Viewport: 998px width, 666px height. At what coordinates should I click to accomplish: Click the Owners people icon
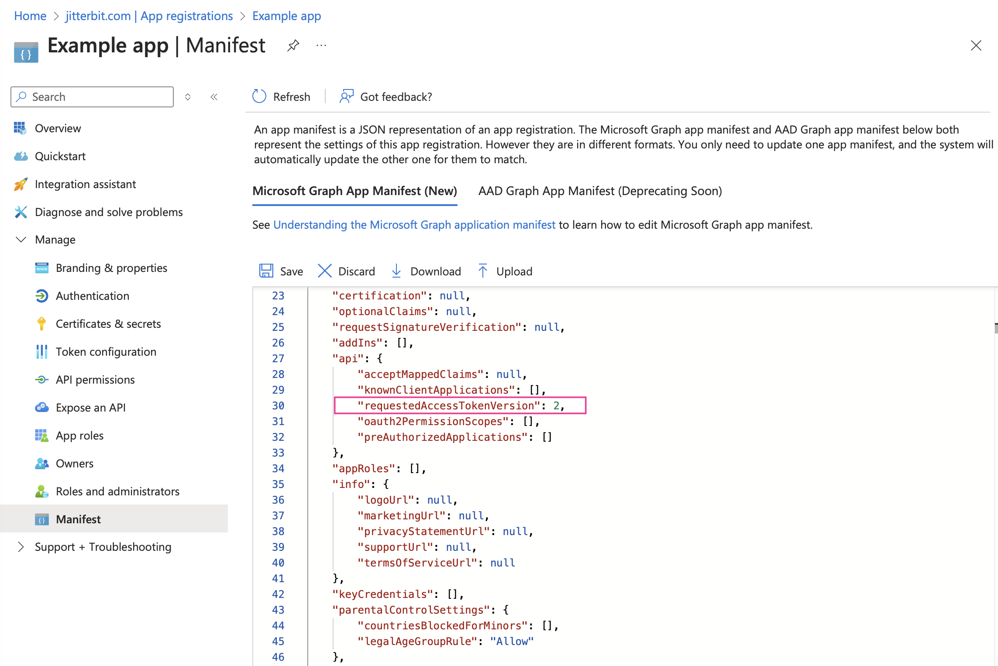[41, 463]
